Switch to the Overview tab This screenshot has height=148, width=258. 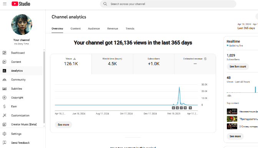click(x=57, y=28)
